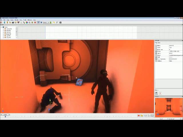Select Camera #1 in the scene tree
The image size is (183, 137).
coord(9,29)
